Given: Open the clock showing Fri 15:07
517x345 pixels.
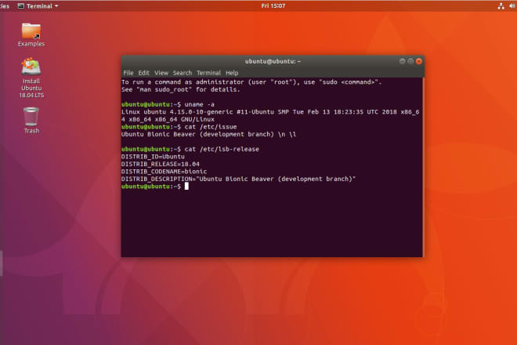Looking at the screenshot, I should click(273, 6).
